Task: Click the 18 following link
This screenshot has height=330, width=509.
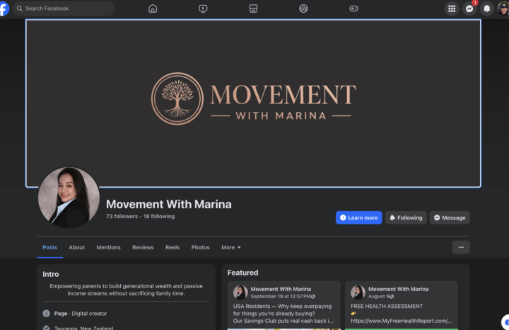Action: coord(159,216)
